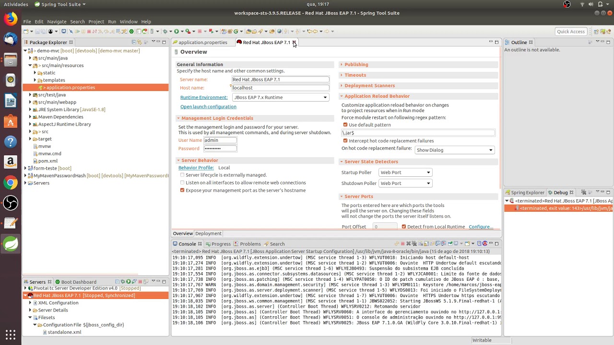Screen dimensions: 614x345
Task: Open the hot code replacement failure dropdown
Action: (455, 150)
